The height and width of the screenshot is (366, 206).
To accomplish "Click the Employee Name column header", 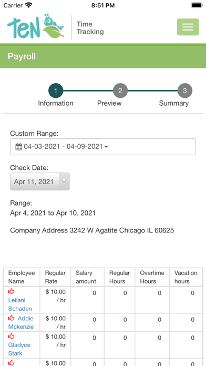I will pos(22,277).
